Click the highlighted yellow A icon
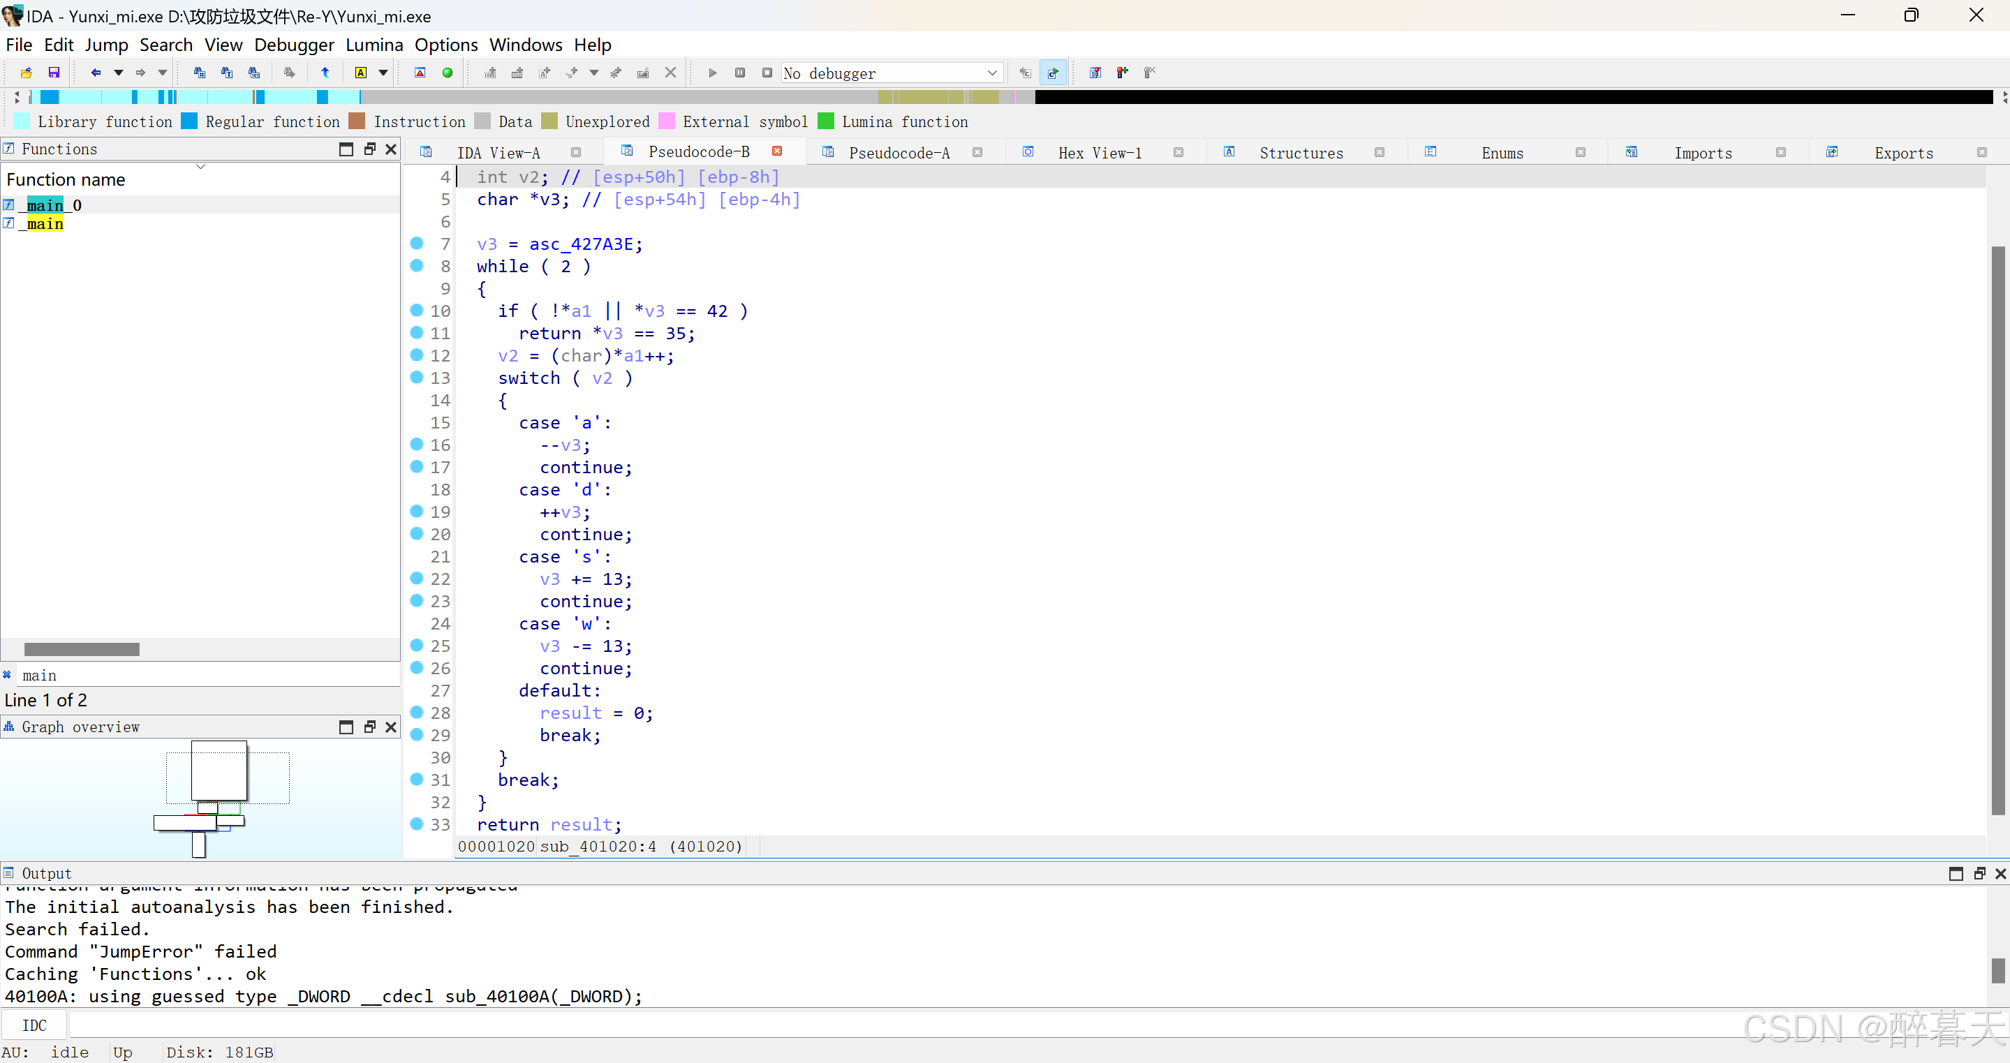The width and height of the screenshot is (2010, 1063). tap(360, 73)
